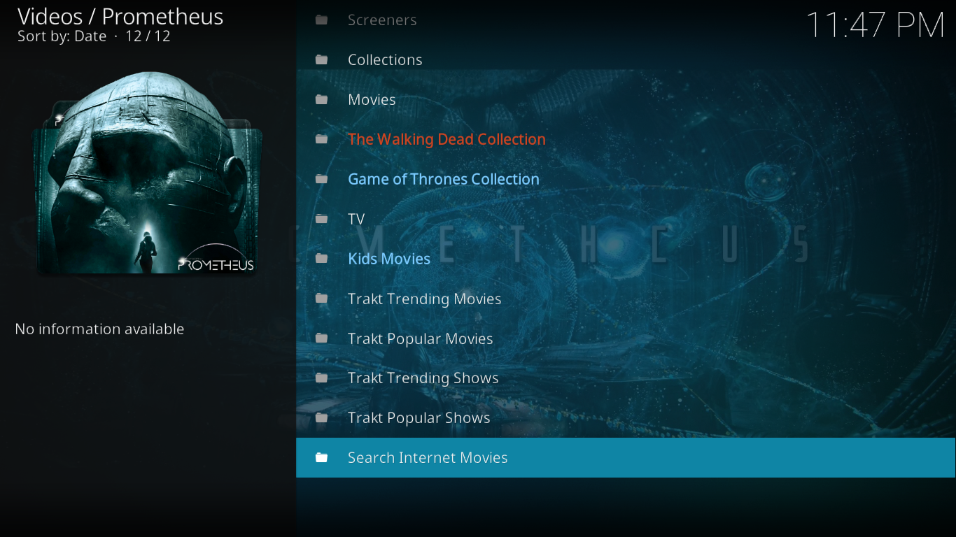Click the folder icon beside TV
Screen dimensions: 956x537
click(321, 219)
